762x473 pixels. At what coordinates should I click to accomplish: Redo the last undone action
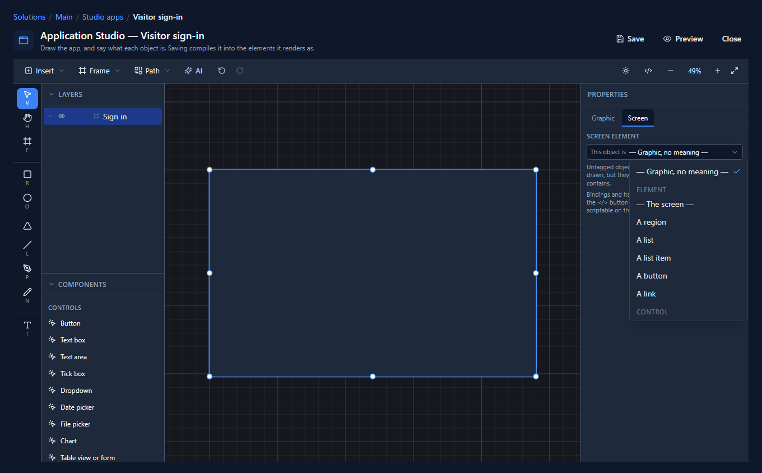[x=240, y=71]
